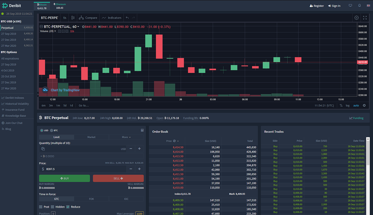
Task: Open the candlestick chart style selector
Action: pos(73,18)
